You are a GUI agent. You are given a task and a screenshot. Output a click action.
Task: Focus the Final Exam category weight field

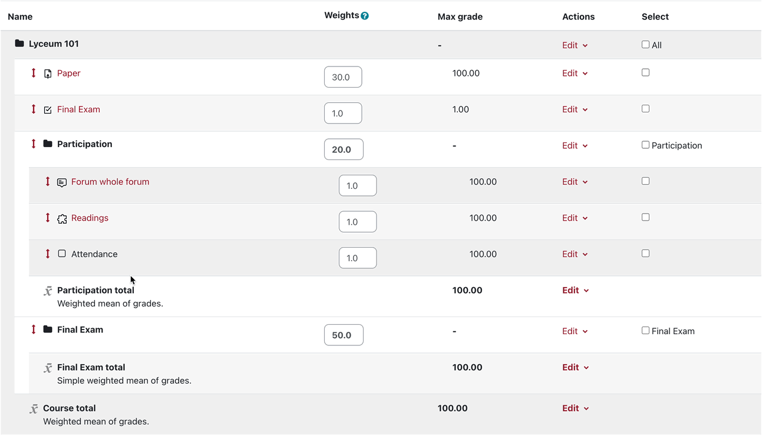pyautogui.click(x=343, y=335)
